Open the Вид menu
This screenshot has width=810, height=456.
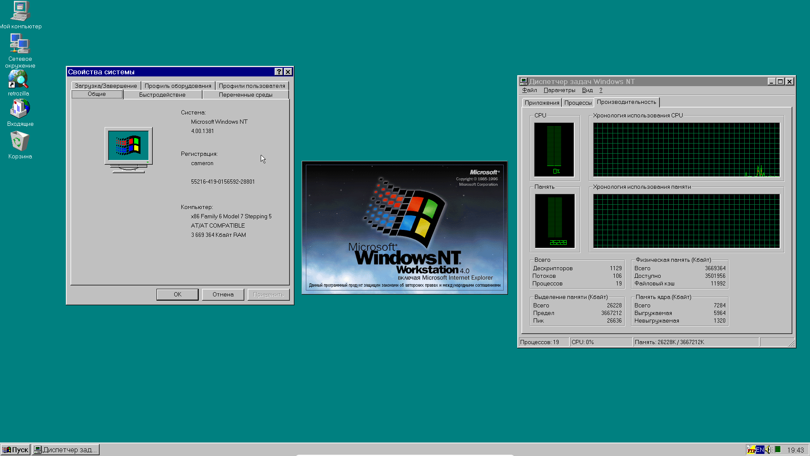587,90
